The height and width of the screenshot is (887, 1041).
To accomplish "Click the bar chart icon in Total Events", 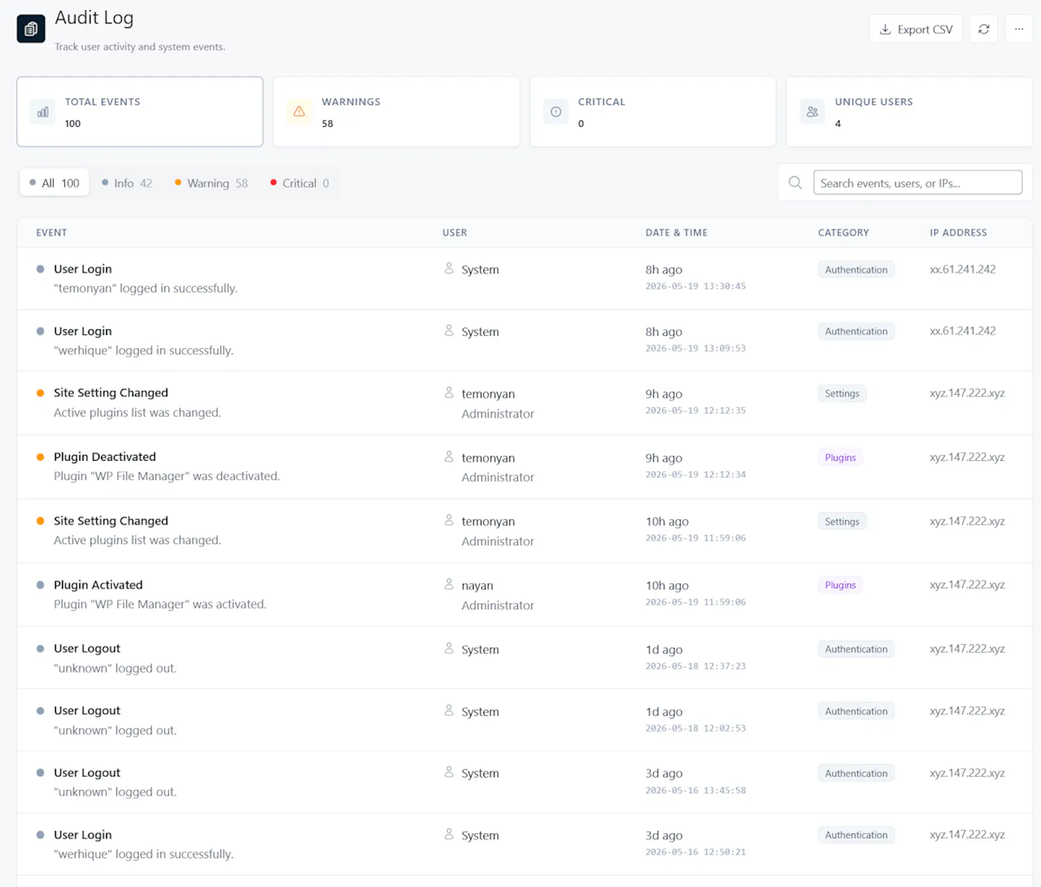I will point(43,112).
